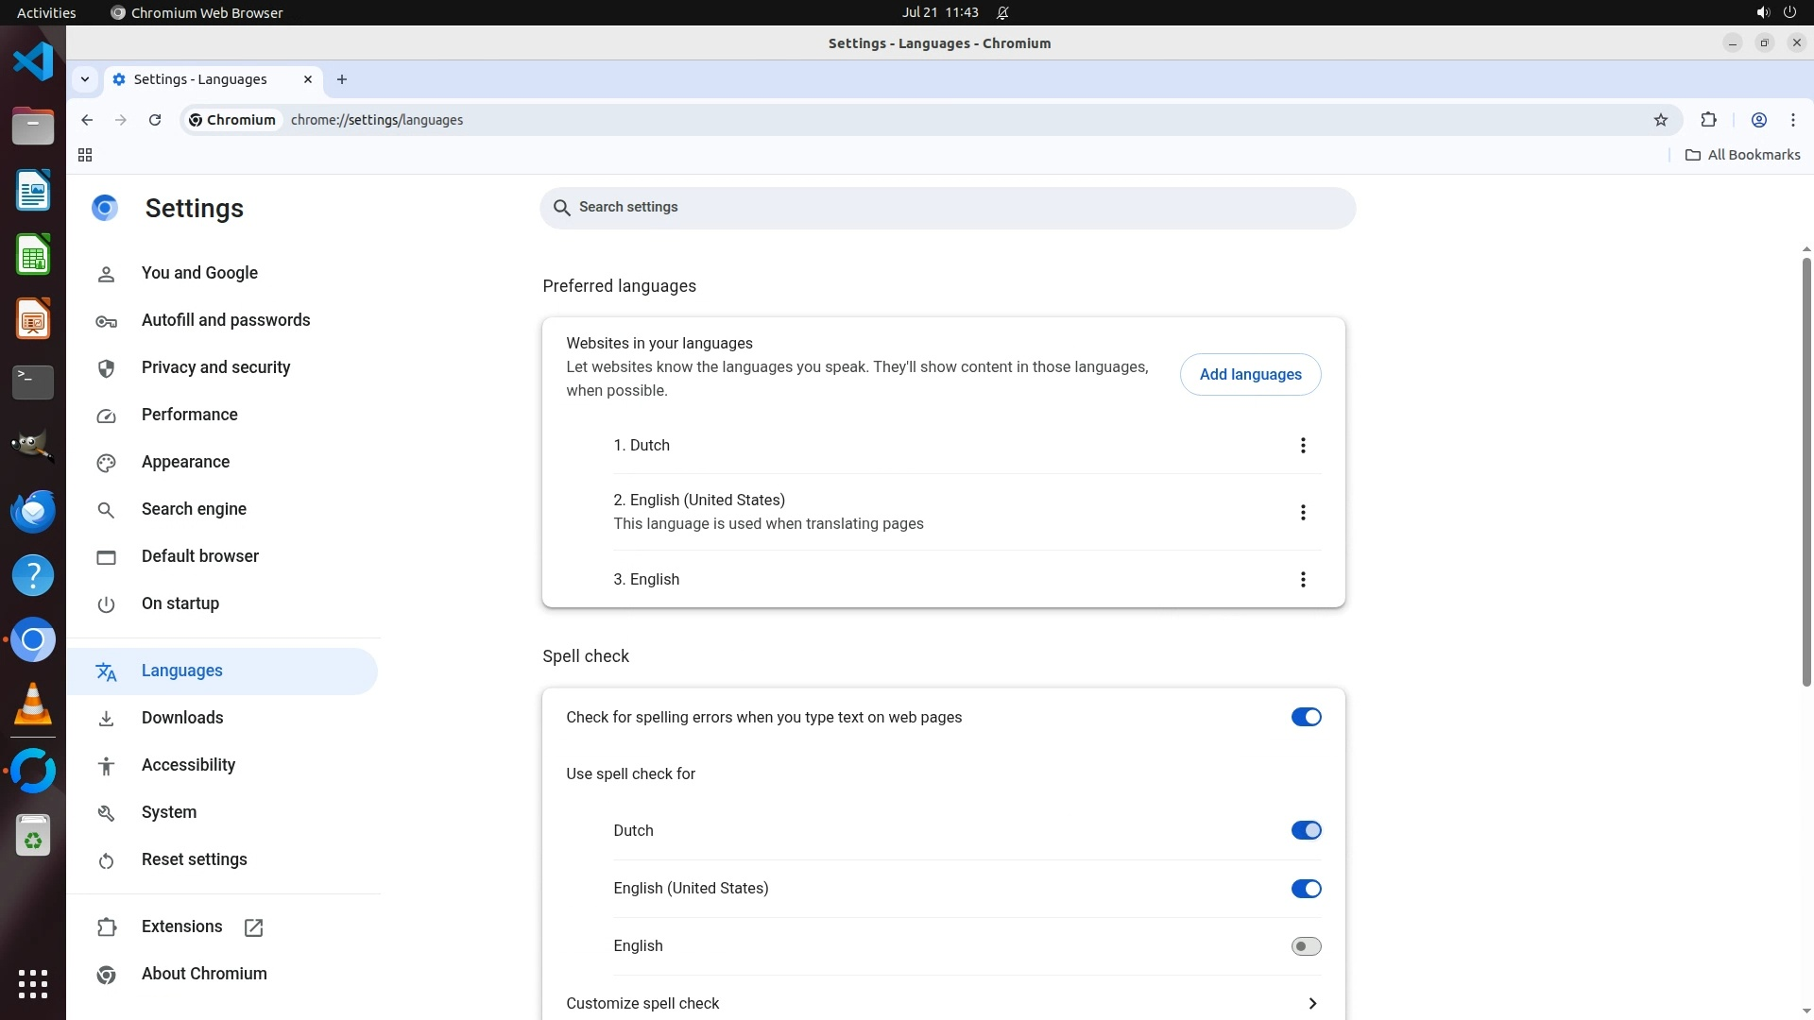This screenshot has height=1020, width=1814.
Task: Open the apps grid in bookmarks bar
Action: (85, 155)
